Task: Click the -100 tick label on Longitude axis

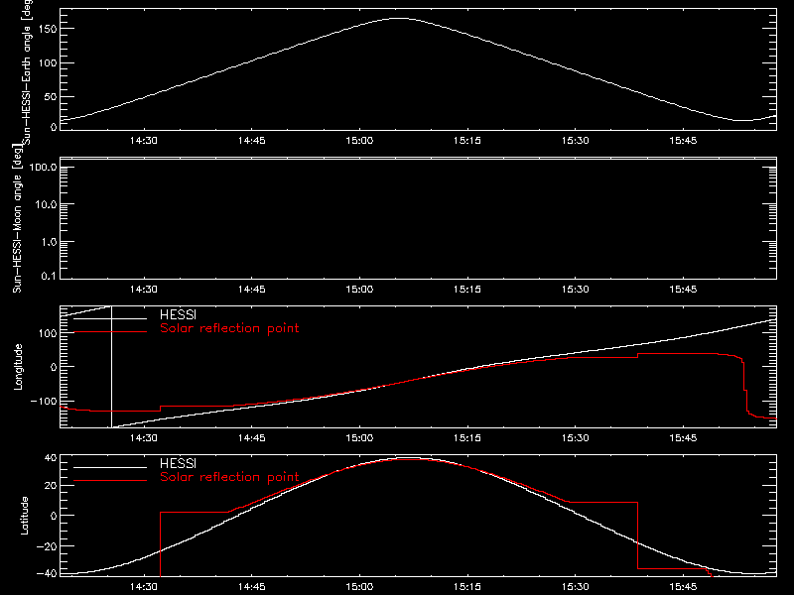Action: 44,402
